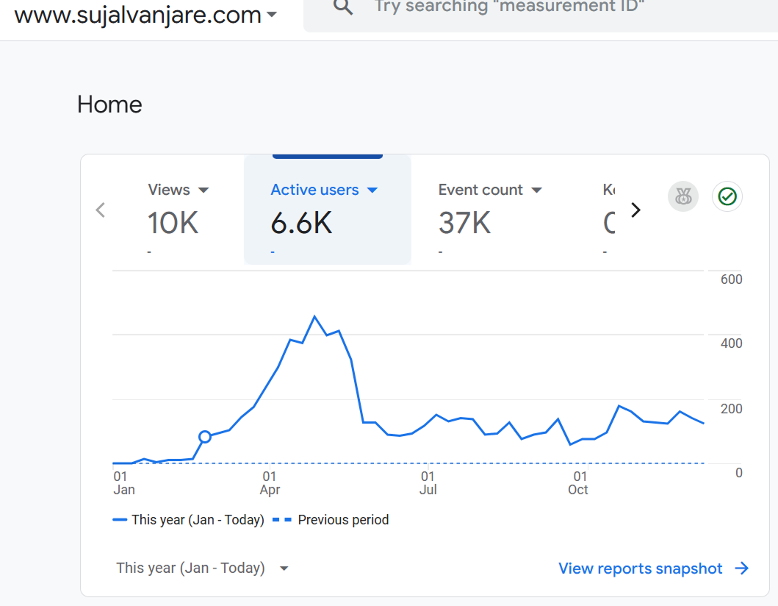
Task: Click the View reports snapshot link
Action: pos(640,568)
